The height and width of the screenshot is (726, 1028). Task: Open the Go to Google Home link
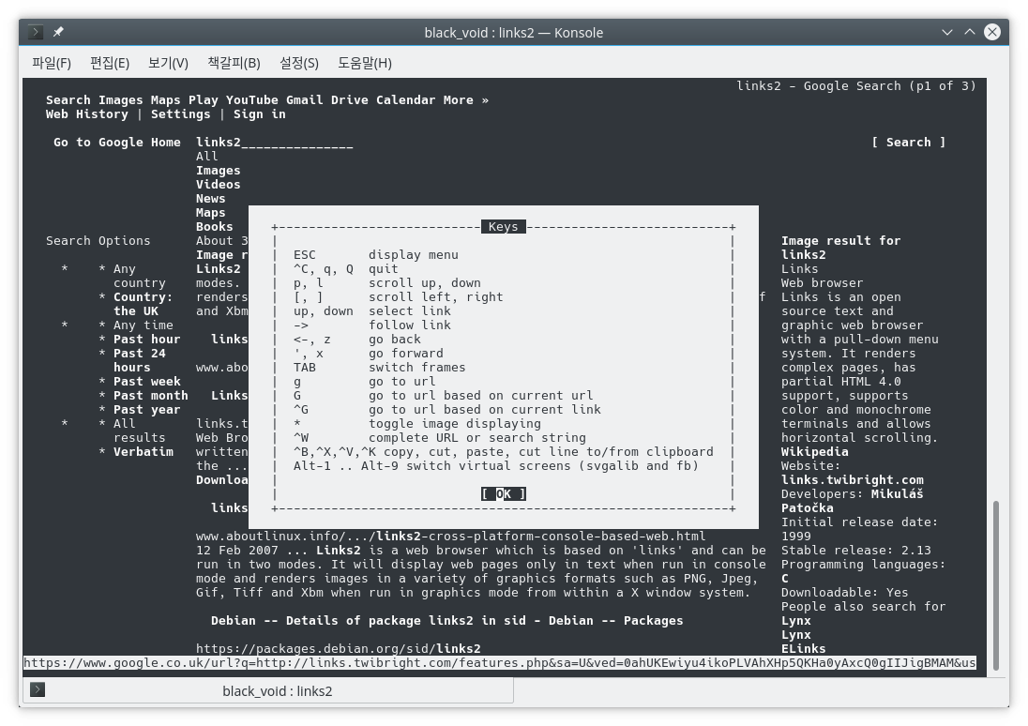coord(116,143)
